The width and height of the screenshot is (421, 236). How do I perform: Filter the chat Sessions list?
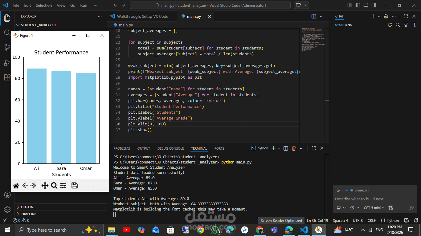tap(406, 25)
